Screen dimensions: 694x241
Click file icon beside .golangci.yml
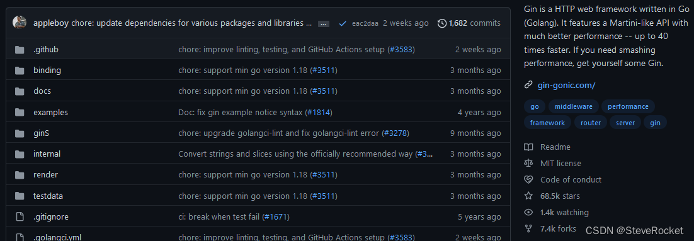20,237
